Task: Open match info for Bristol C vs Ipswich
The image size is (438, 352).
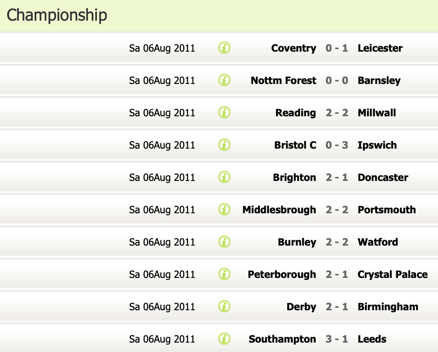Action: coord(224,145)
